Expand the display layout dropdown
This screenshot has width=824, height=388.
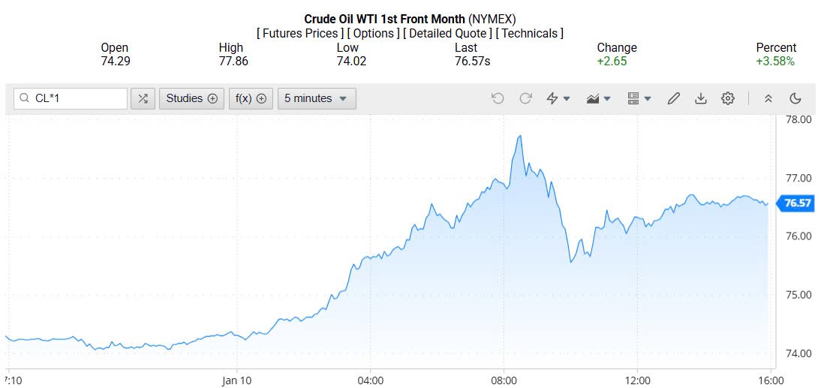click(x=639, y=98)
